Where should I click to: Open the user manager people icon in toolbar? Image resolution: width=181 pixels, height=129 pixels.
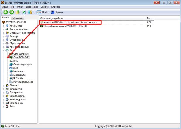(30, 12)
